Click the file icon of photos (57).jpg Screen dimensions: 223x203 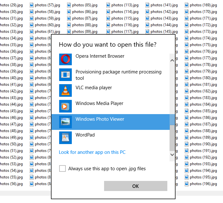32,5
